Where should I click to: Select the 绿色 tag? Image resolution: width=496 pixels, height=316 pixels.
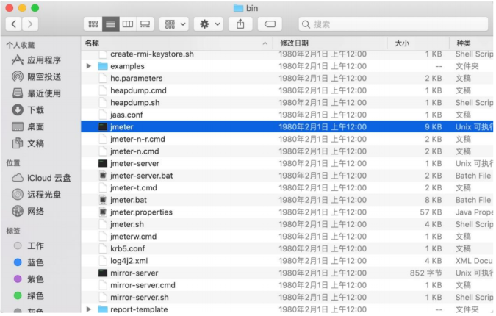[x=29, y=295]
